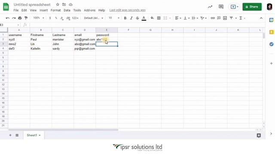The image size is (275, 154).
Task: Open the View menu
Action: (33, 10)
